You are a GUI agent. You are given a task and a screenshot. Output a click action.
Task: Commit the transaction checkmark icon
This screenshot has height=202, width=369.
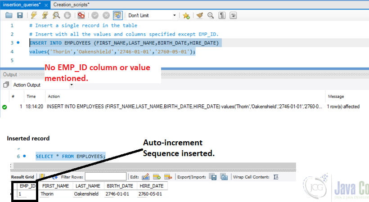(95, 15)
